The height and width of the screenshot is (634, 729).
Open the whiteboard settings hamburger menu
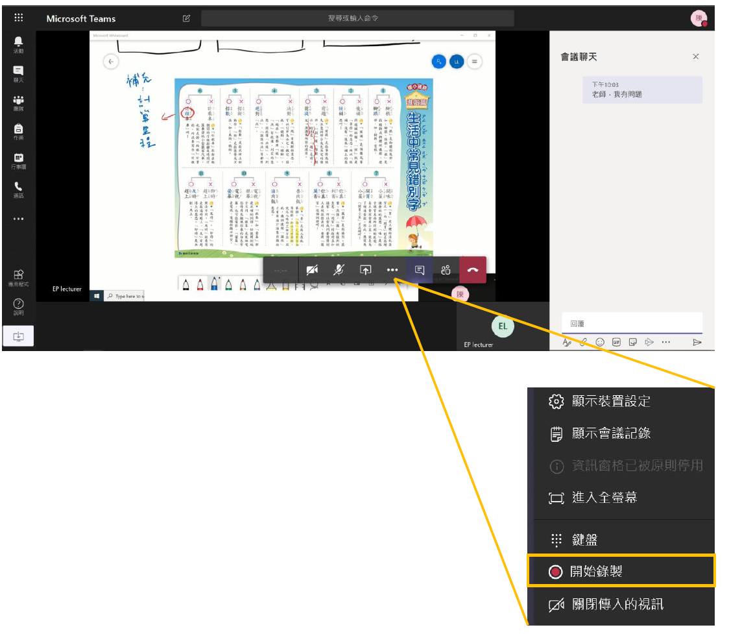click(474, 62)
